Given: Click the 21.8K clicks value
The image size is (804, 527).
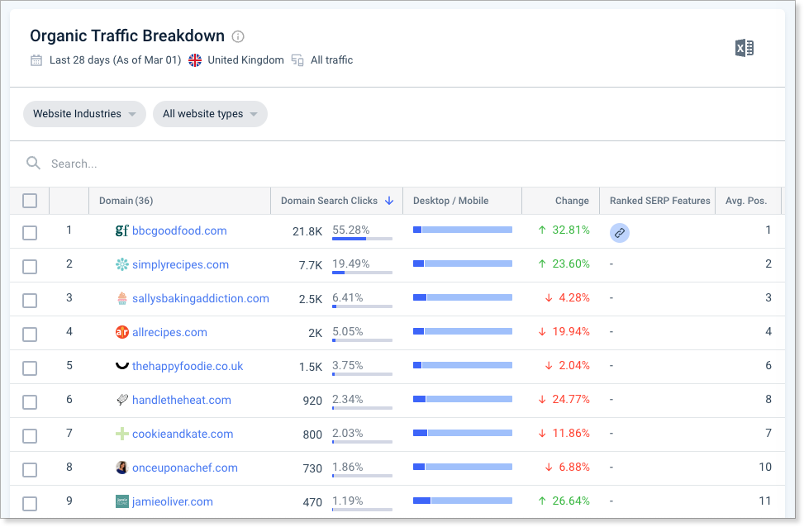Looking at the screenshot, I should (307, 231).
